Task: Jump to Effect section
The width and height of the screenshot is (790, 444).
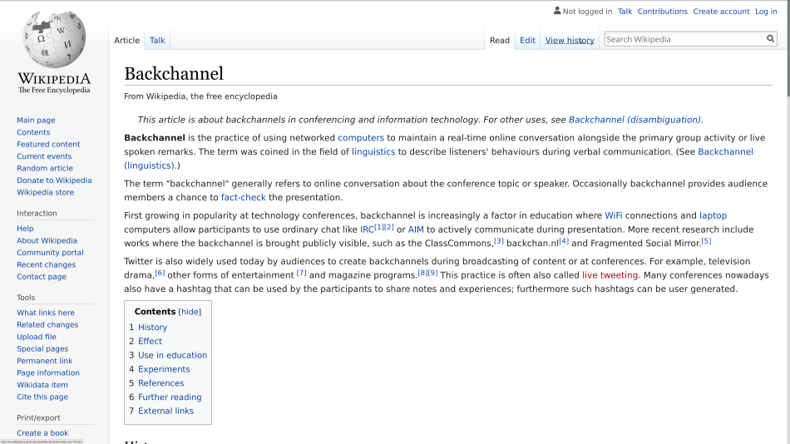Action: click(x=151, y=341)
